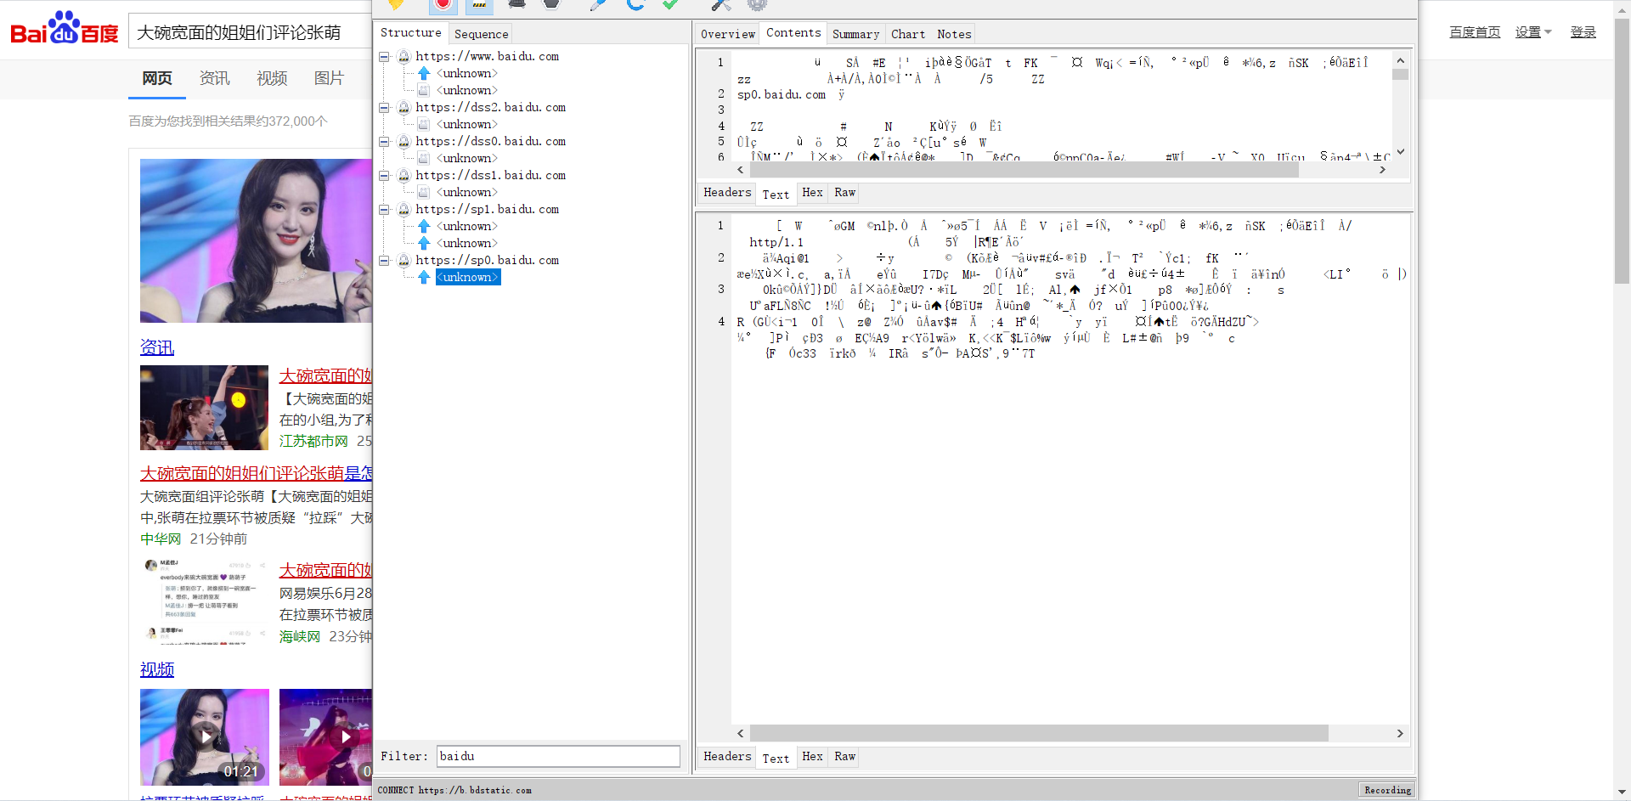Click the blue Repeat request icon
The image size is (1631, 801).
pyautogui.click(x=635, y=4)
